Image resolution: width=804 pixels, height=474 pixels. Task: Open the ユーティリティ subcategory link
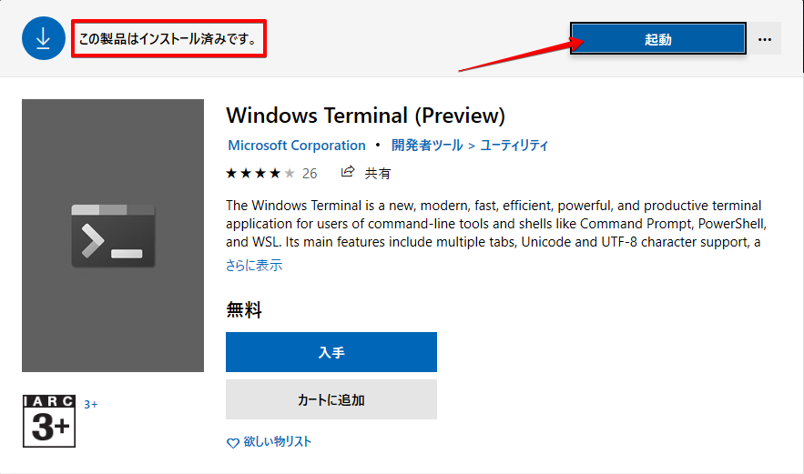click(x=514, y=146)
